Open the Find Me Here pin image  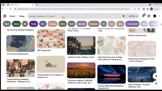[x=51, y=64]
